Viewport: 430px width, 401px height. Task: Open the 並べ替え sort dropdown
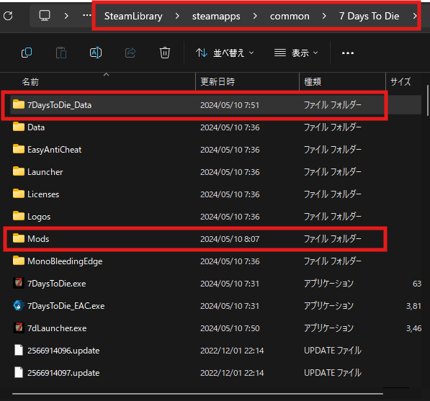coord(225,53)
